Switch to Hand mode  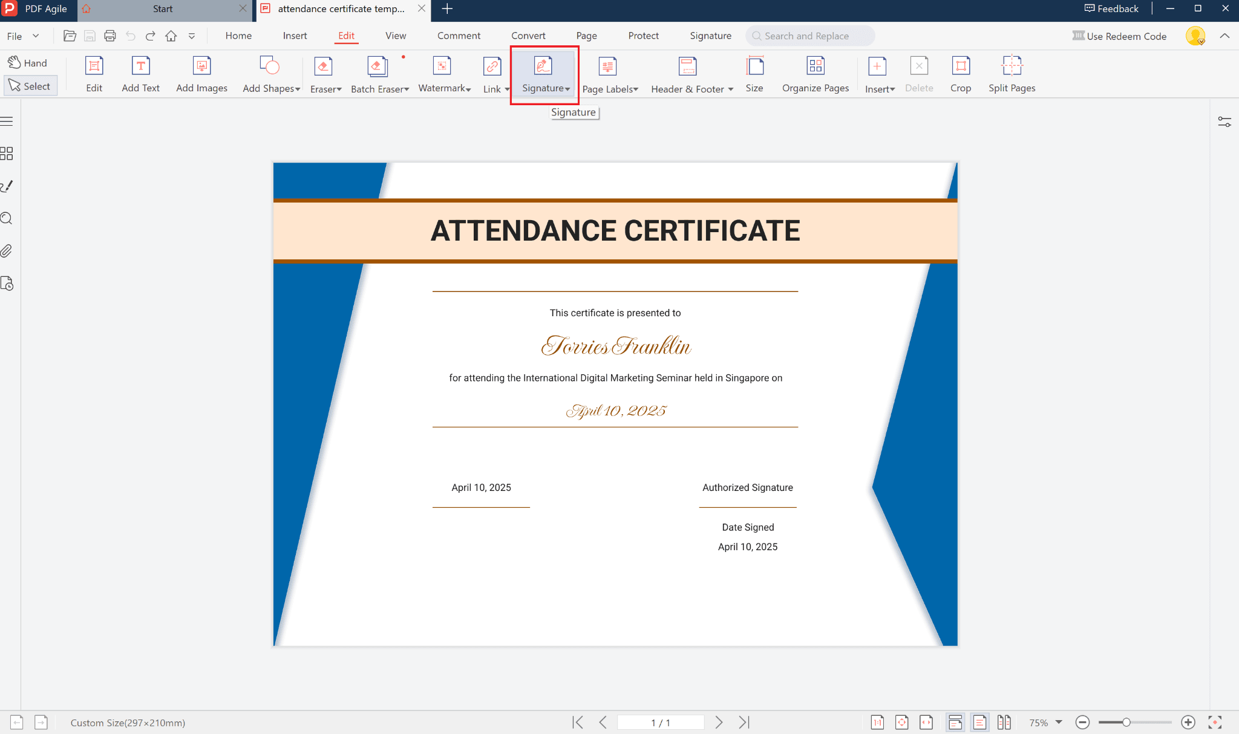[x=28, y=63]
